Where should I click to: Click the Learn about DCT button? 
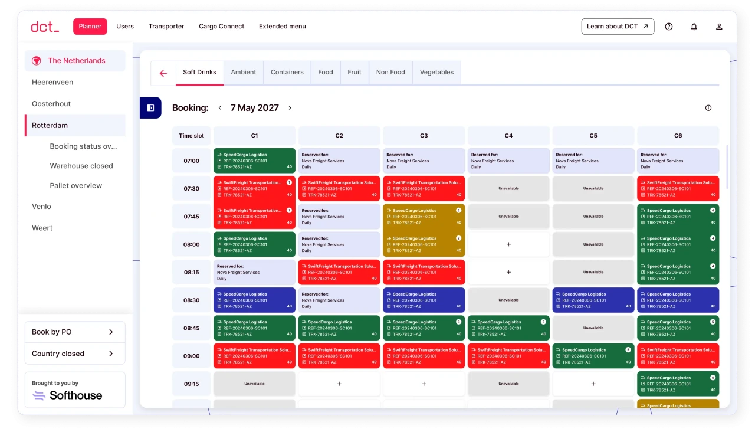[x=618, y=27]
